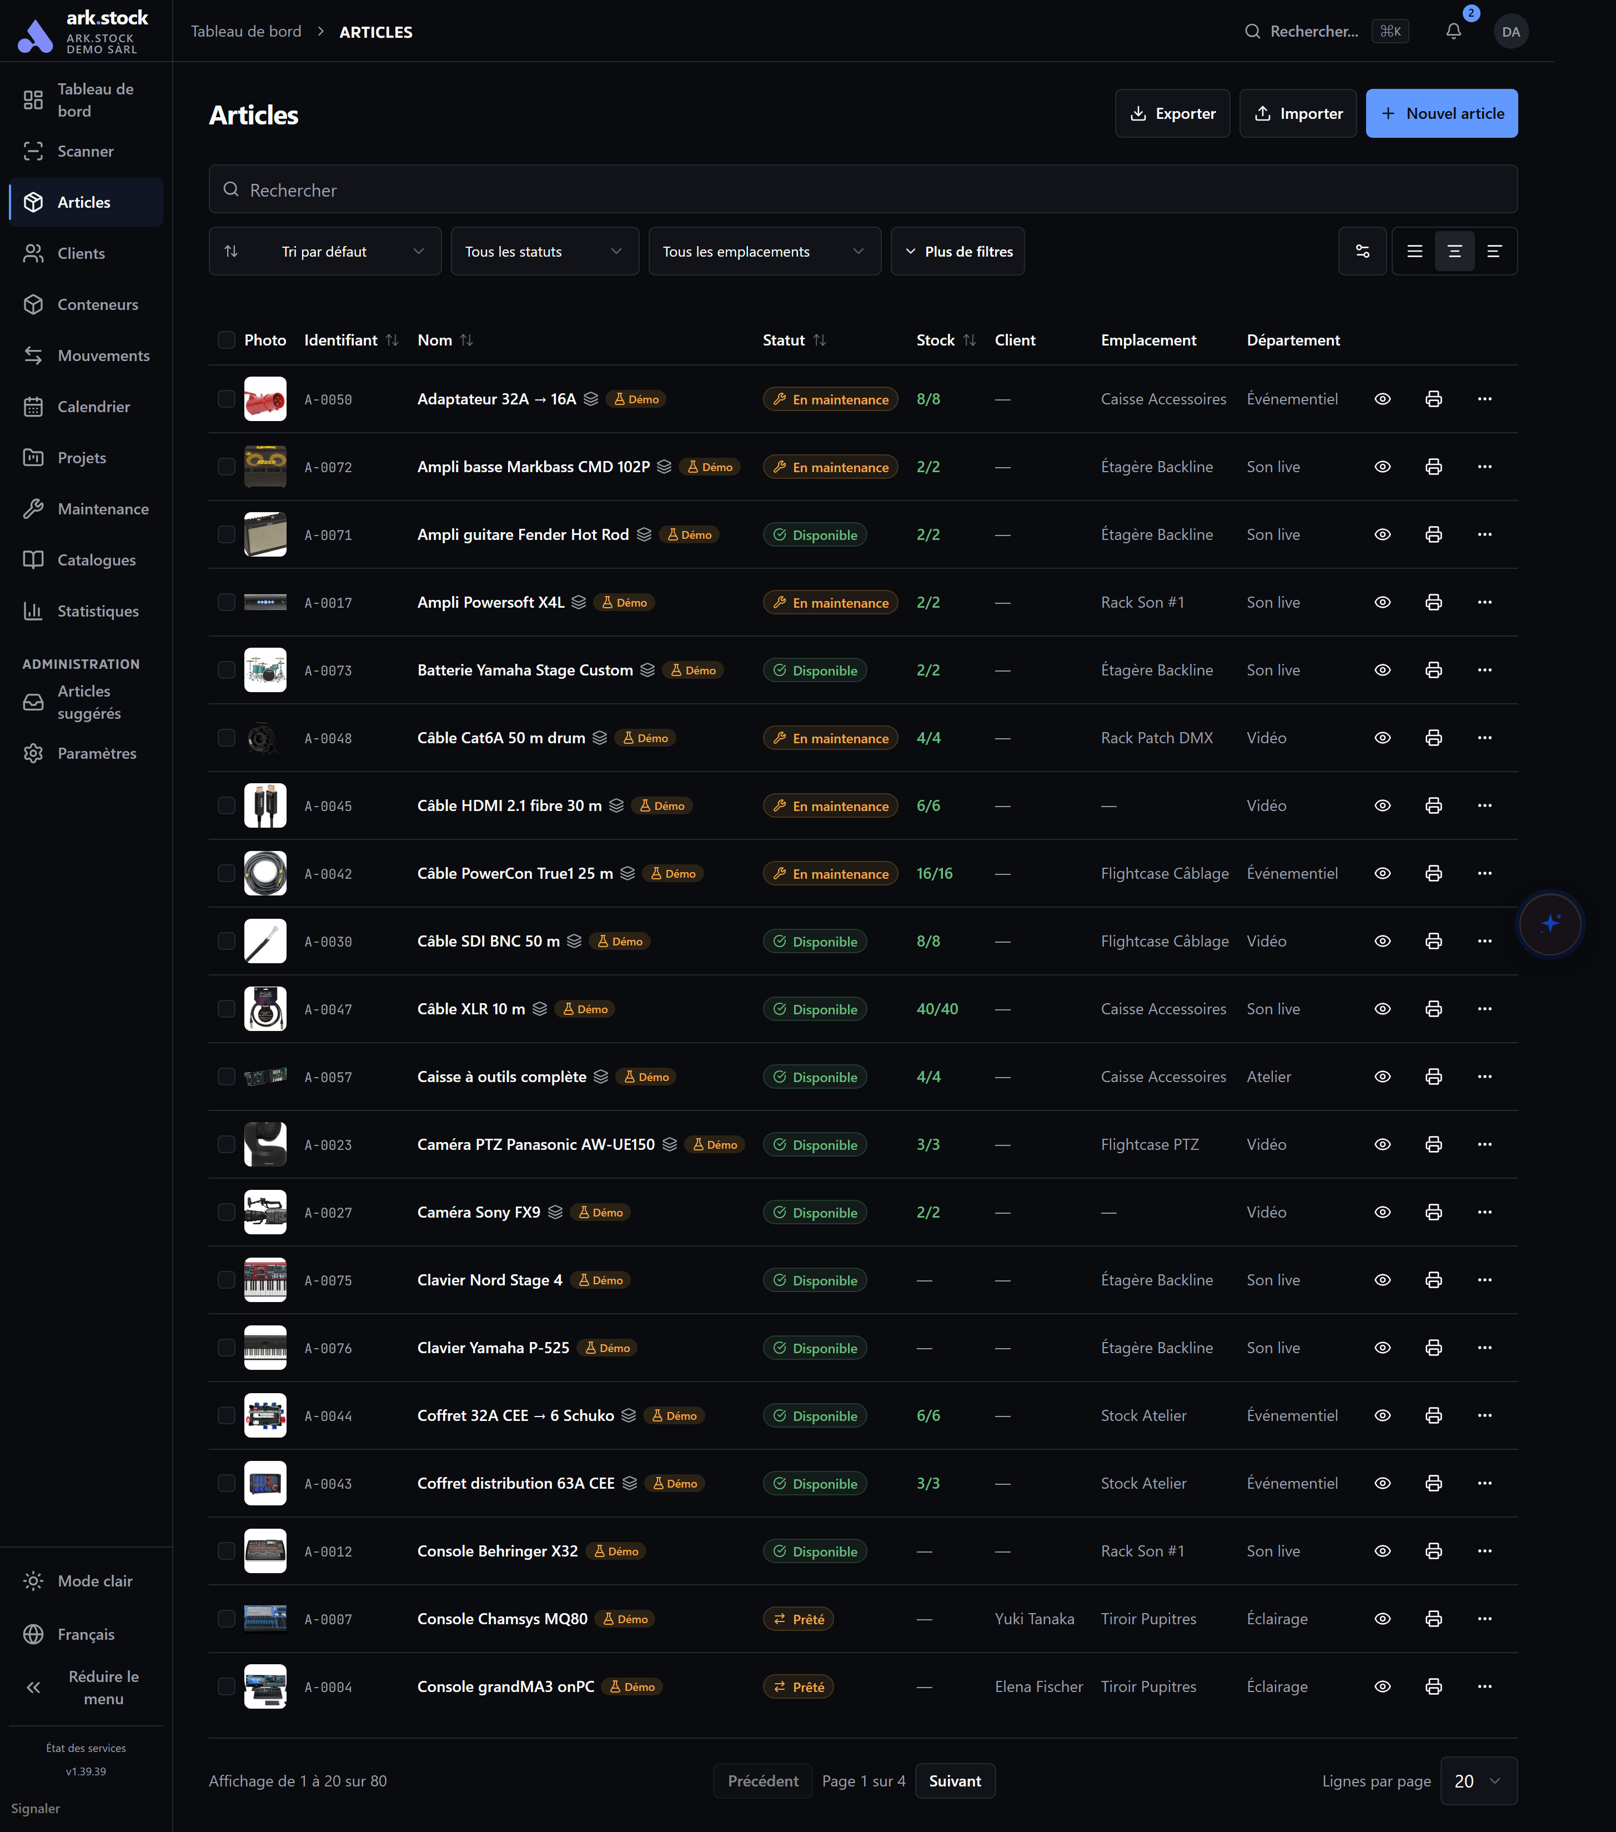Tick the select-all checkbox in header

[227, 340]
